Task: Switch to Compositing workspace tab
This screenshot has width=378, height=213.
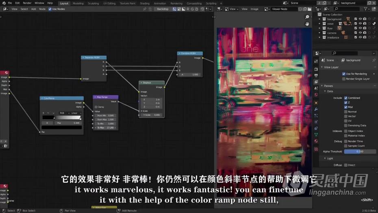Action: (194, 3)
